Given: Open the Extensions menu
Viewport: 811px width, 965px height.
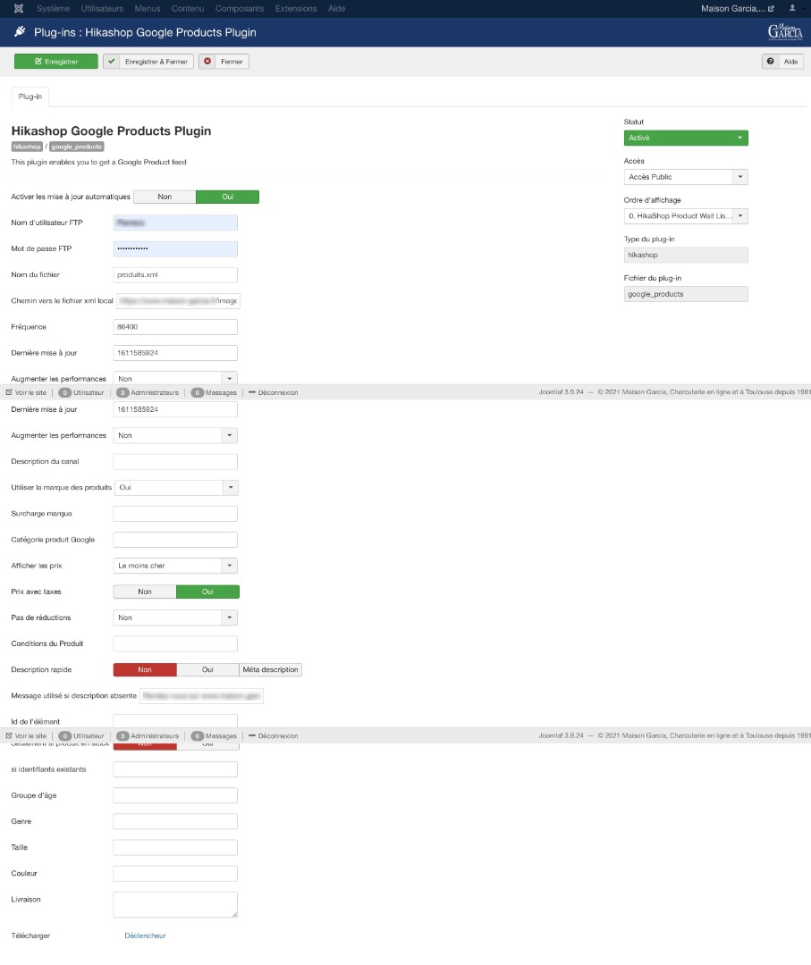Looking at the screenshot, I should (x=296, y=9).
